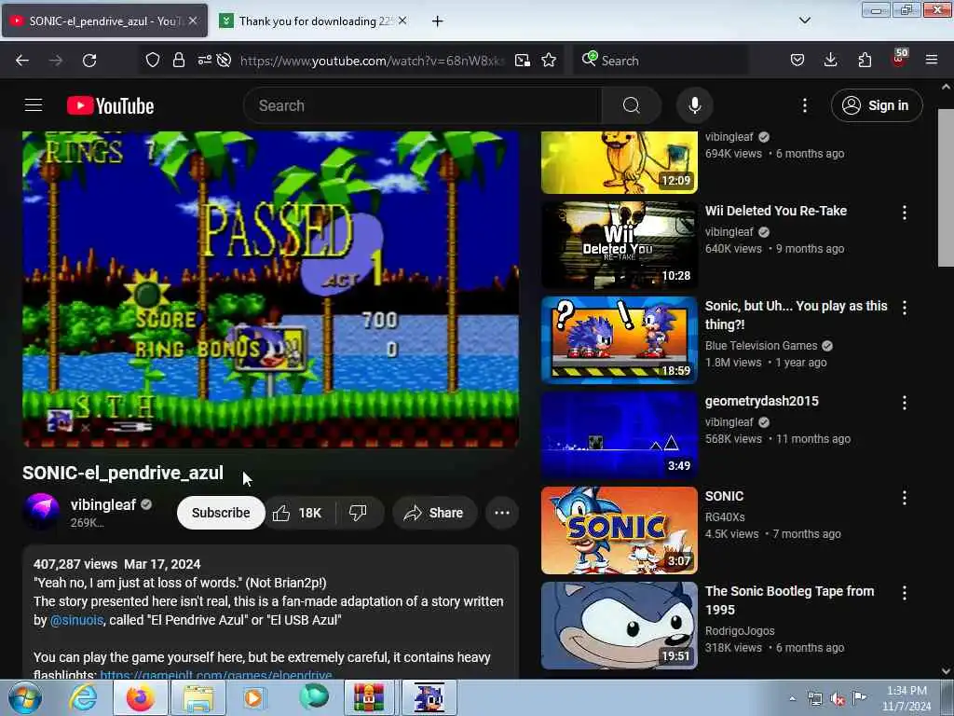Open SONIC 3:07 video thumbnail
954x716 pixels.
pos(620,530)
